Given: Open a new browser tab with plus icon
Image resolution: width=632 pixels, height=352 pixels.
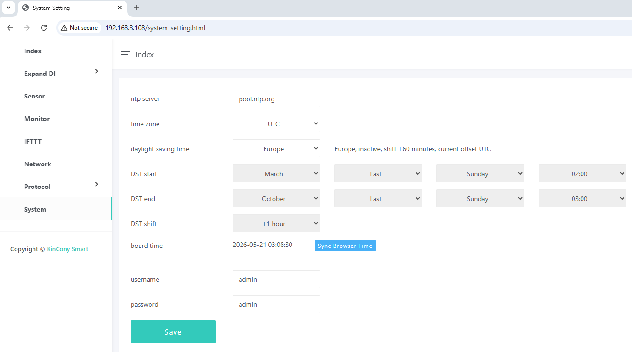Looking at the screenshot, I should pos(137,8).
